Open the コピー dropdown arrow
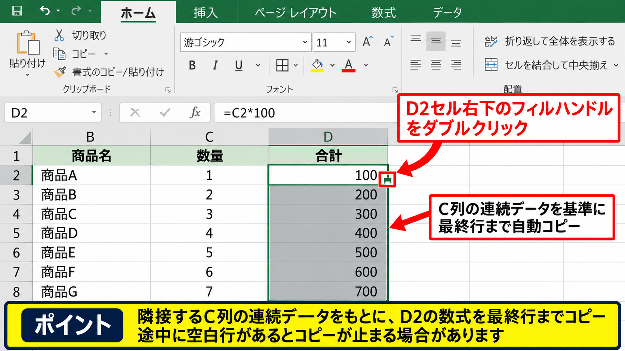The image size is (625, 351). [106, 54]
